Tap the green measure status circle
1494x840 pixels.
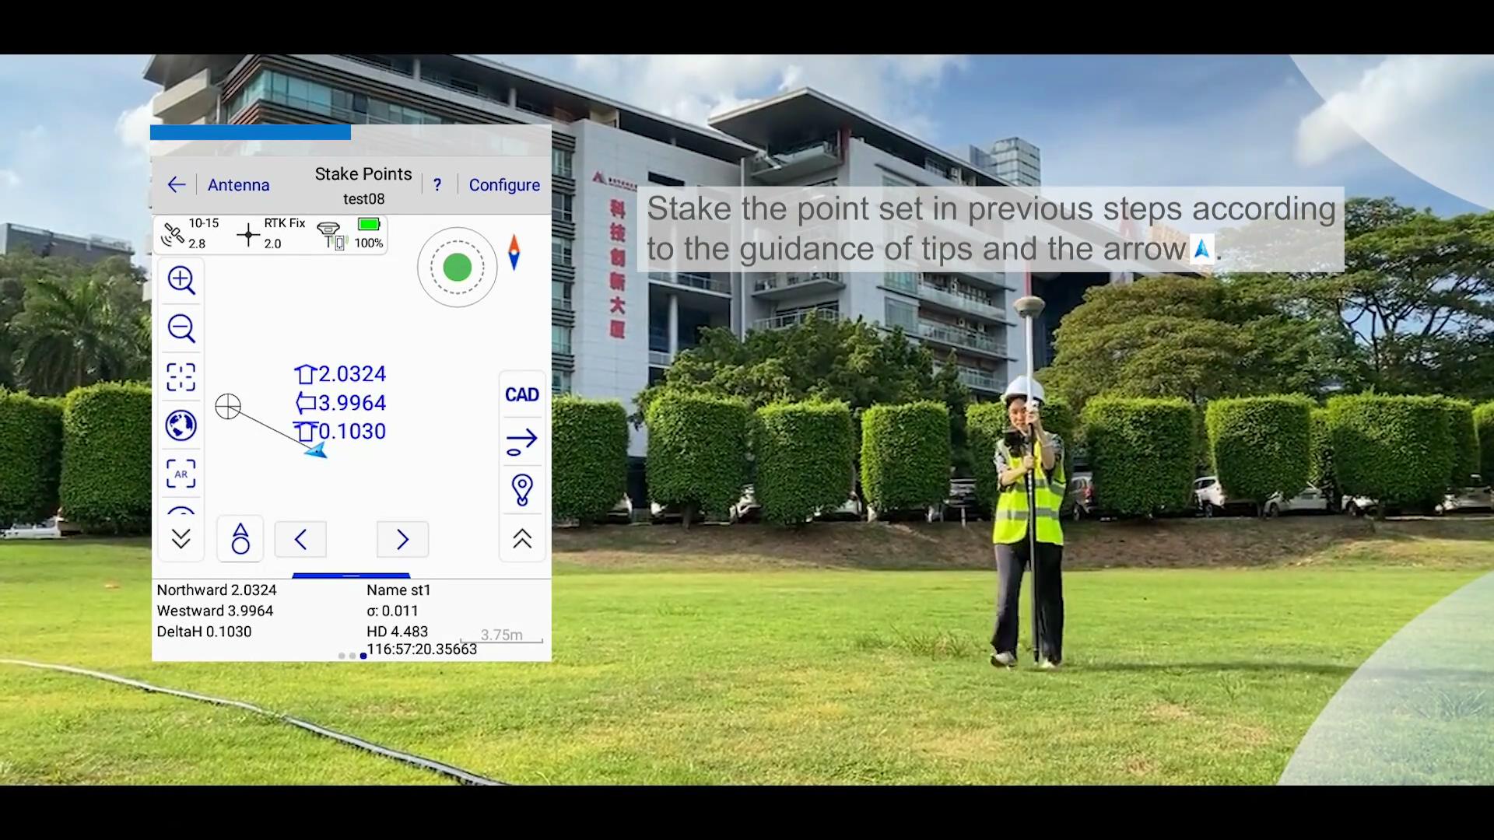pyautogui.click(x=458, y=268)
